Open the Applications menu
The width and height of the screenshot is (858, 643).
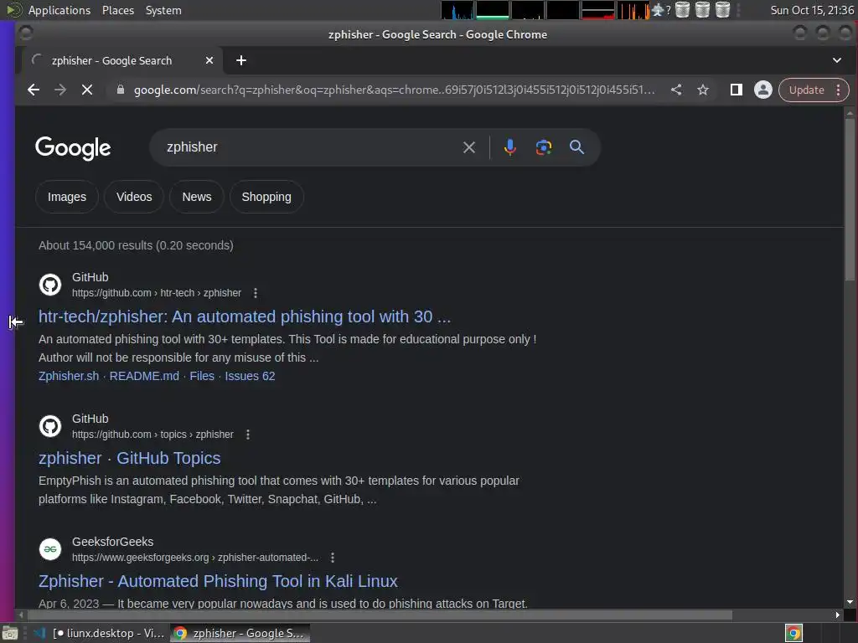(59, 10)
